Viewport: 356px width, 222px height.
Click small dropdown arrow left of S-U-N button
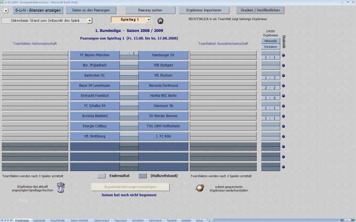click(x=6, y=10)
